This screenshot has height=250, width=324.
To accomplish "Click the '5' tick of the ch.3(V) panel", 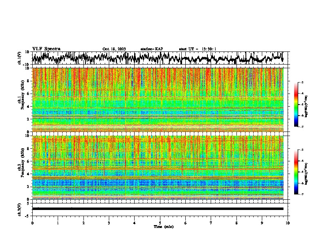I will point(29,203).
